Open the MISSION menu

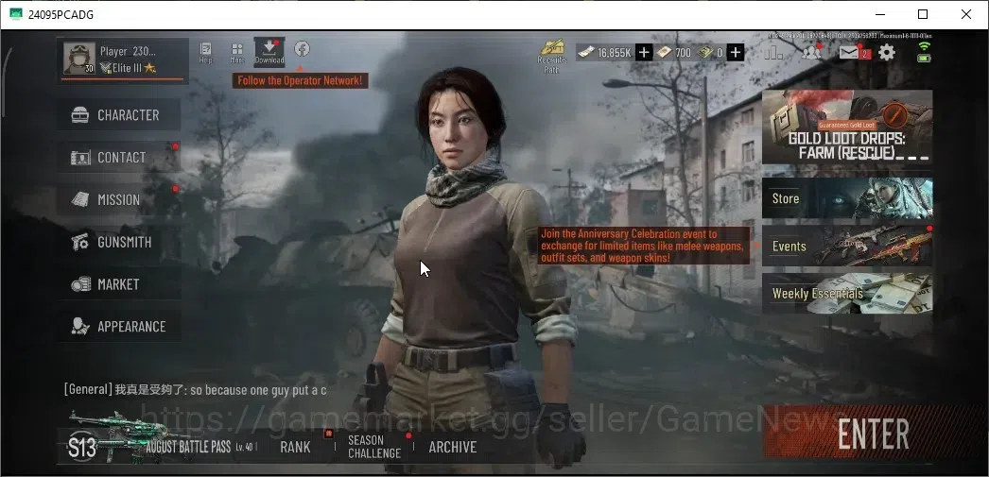coord(118,199)
